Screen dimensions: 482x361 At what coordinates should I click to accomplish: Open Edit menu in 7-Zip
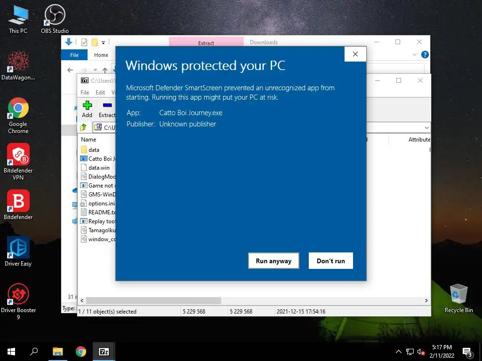point(100,93)
